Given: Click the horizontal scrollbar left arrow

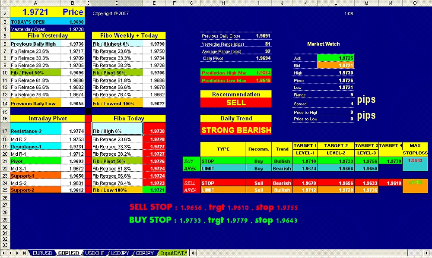Looking at the screenshot, I should [193, 253].
